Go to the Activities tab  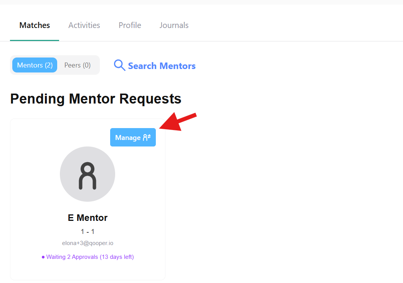point(84,25)
